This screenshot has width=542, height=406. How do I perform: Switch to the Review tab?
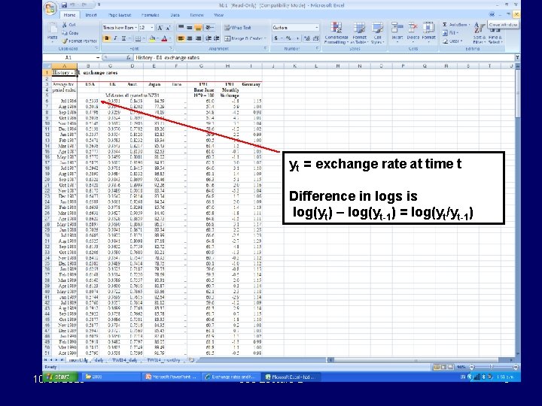click(x=196, y=15)
